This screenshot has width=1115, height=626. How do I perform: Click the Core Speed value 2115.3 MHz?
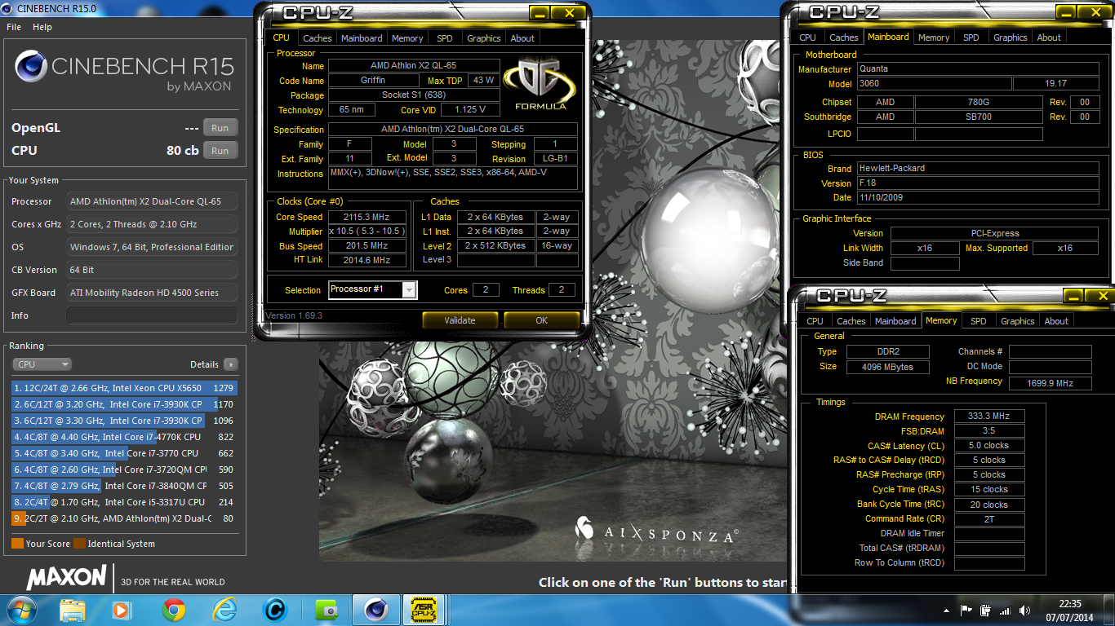[x=367, y=217]
